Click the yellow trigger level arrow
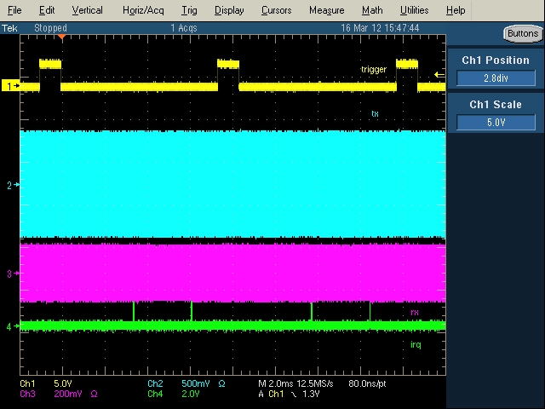Viewport: 545px width, 409px height. pos(439,75)
